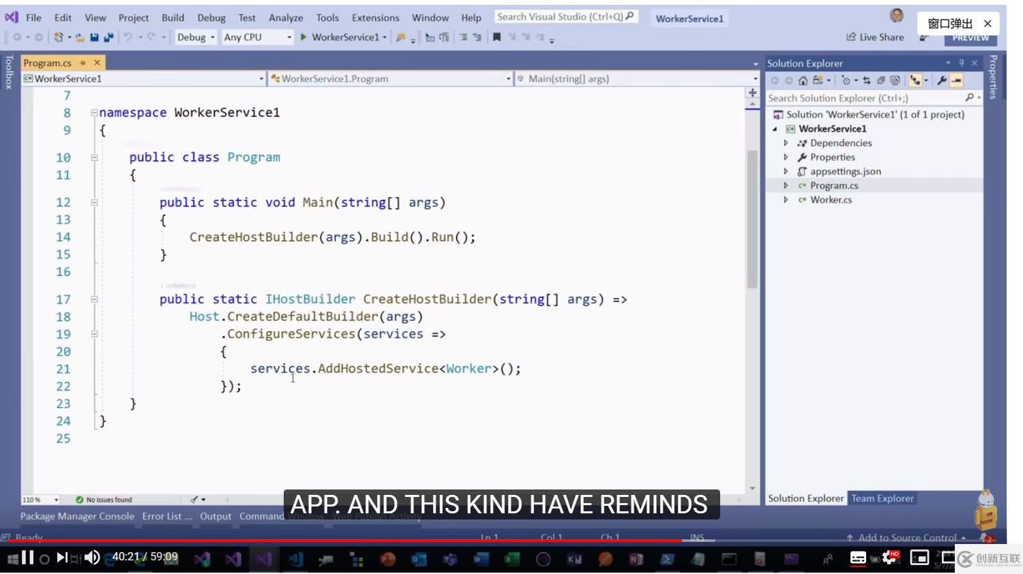This screenshot has height=574, width=1023.
Task: Open the WorkerService1 project navigation dropdown
Action: tap(144, 78)
